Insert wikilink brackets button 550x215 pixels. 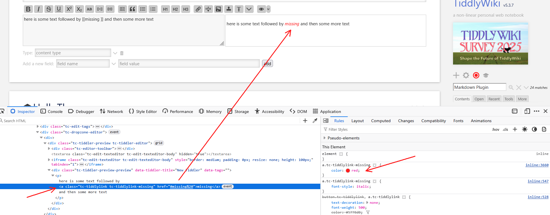click(x=100, y=9)
